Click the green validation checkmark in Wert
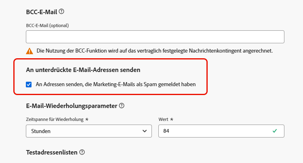The height and width of the screenshot is (163, 303). [x=275, y=131]
